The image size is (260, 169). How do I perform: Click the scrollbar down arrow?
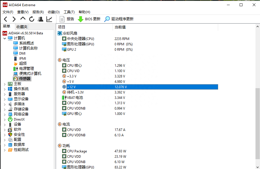pos(257,167)
